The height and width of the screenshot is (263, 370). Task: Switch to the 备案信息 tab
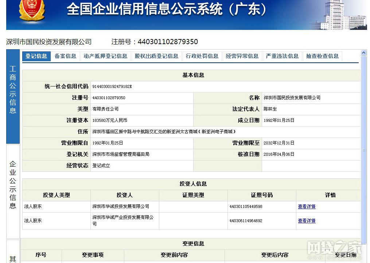[65, 56]
